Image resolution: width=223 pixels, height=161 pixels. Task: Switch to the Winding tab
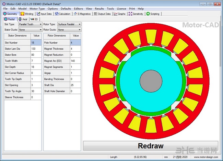pos(27,14)
